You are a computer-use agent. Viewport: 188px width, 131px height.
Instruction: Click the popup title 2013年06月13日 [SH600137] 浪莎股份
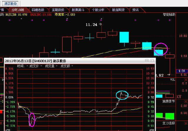[35, 61]
